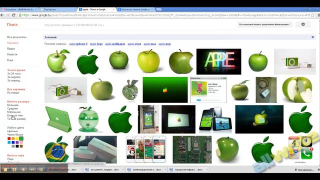Viewport: 320px width, 180px height.
Task: Pick the black color swatch
Action: click(x=17, y=146)
